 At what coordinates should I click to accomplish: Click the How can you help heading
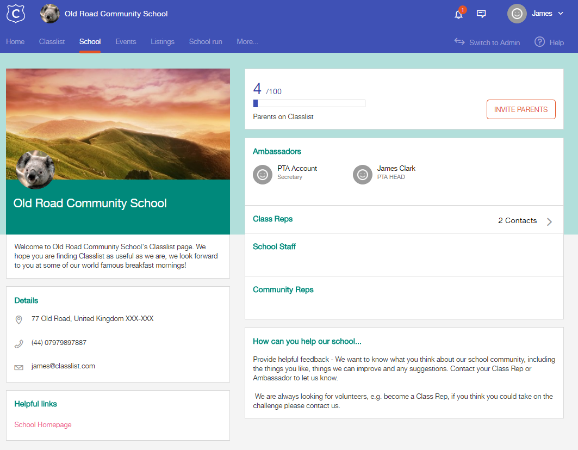tap(307, 341)
